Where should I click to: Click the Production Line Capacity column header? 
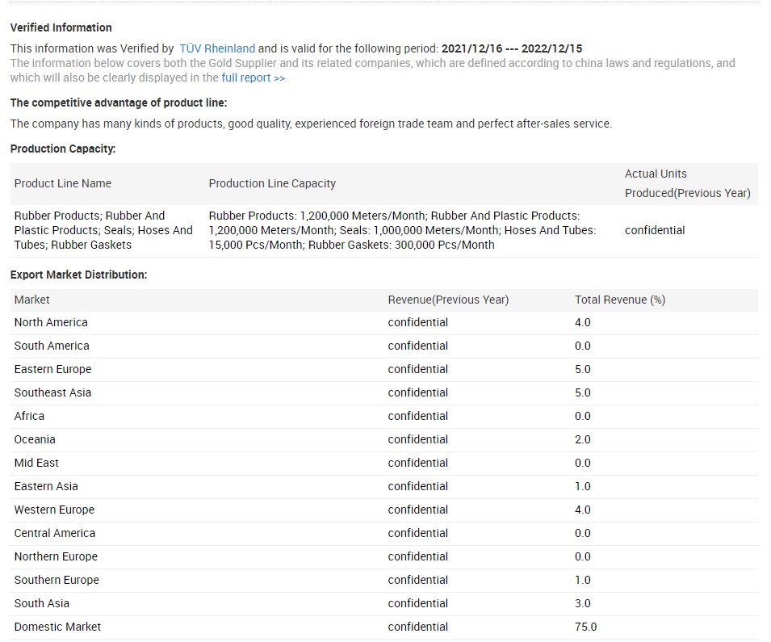pos(272,183)
